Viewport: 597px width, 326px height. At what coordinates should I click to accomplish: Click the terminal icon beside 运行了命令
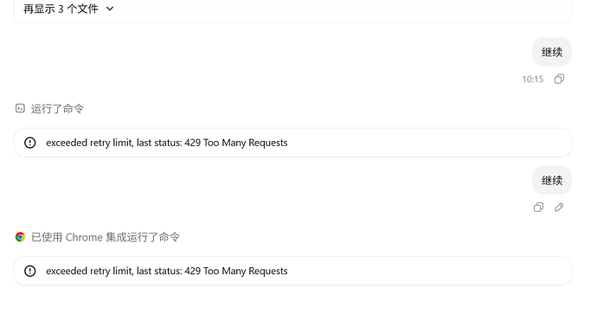[20, 108]
